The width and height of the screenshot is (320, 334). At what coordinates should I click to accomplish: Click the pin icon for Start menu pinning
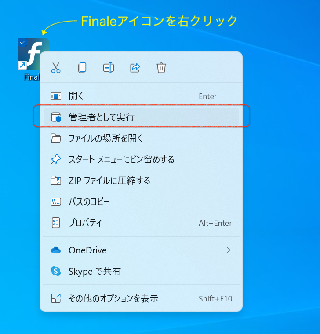click(x=56, y=159)
